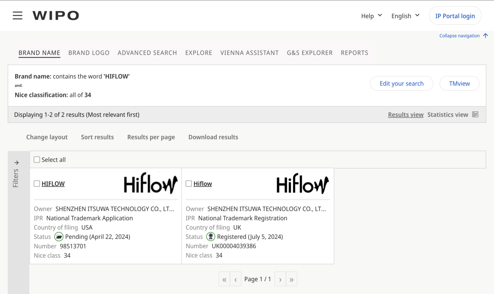Screen dimensions: 494x294
Task: Click the WIPO logo
Action: tap(56, 16)
